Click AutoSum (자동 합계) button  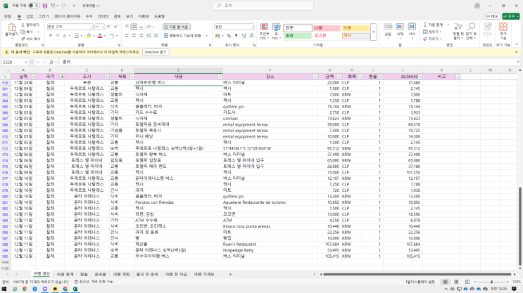[434, 25]
